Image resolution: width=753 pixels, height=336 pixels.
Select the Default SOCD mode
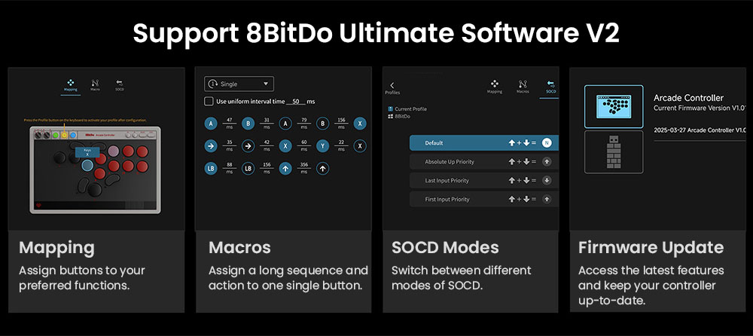point(480,143)
